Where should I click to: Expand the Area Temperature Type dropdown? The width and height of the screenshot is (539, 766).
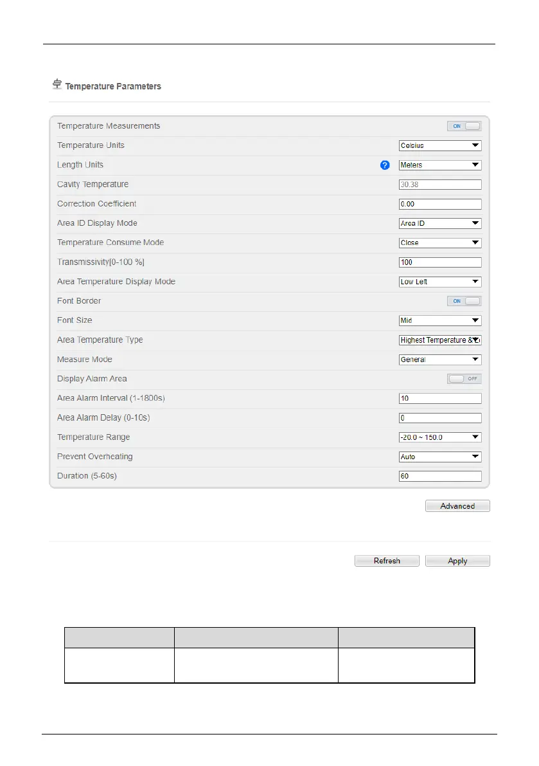point(440,340)
